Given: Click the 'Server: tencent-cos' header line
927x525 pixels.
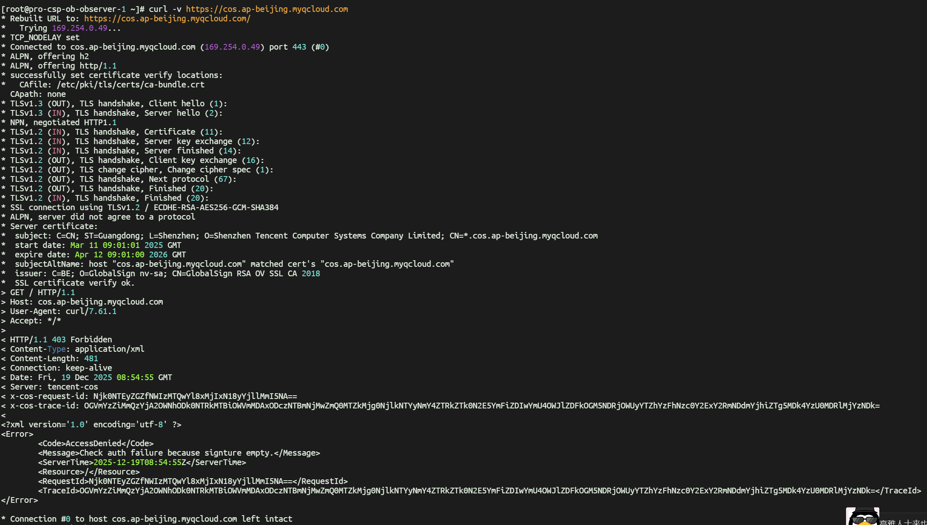Looking at the screenshot, I should click(x=54, y=387).
